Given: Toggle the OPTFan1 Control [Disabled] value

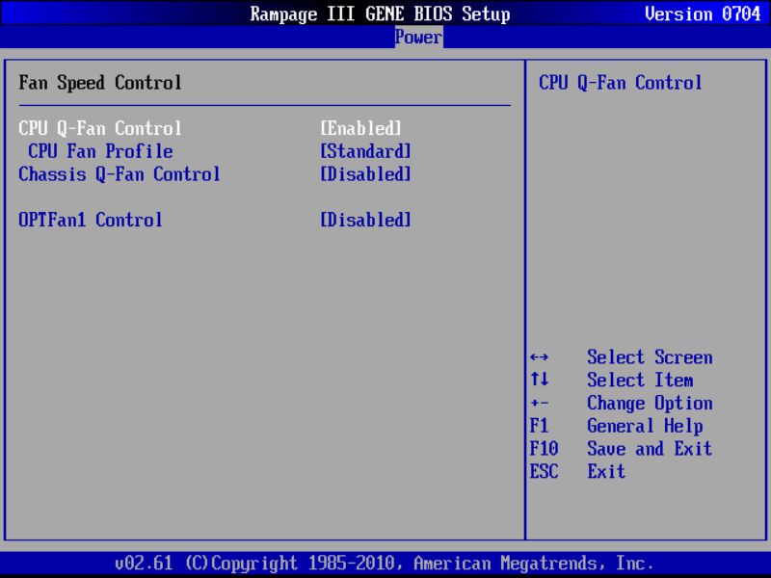Looking at the screenshot, I should pyautogui.click(x=365, y=220).
